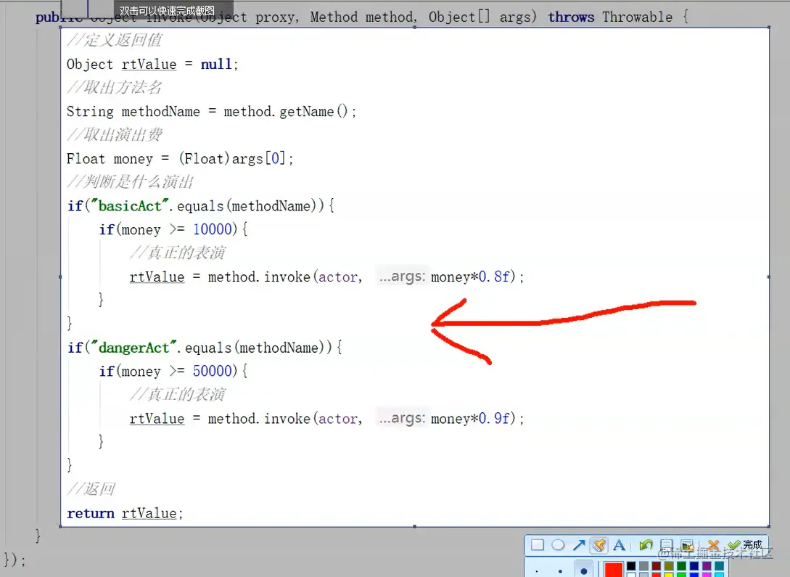This screenshot has height=577, width=790.
Task: Click 'String methodName = method.getName();' line
Action: pos(212,111)
